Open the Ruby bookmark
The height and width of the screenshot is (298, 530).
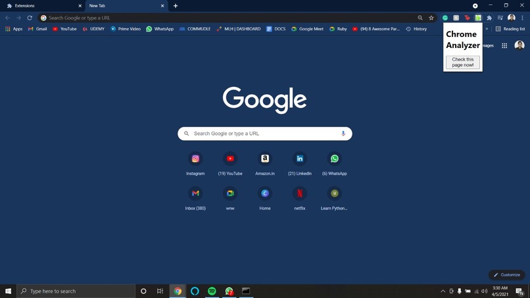[x=339, y=29]
